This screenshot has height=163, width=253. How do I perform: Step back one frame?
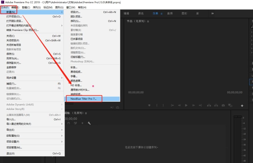coord(179,105)
